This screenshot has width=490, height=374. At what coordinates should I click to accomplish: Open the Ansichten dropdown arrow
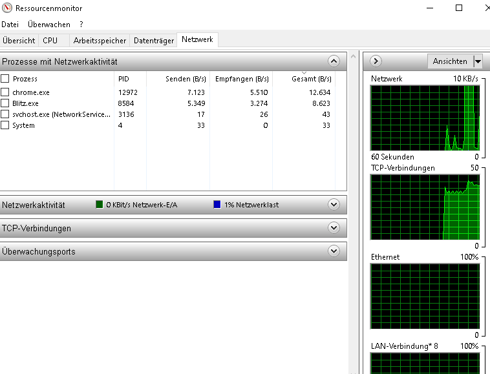(478, 61)
